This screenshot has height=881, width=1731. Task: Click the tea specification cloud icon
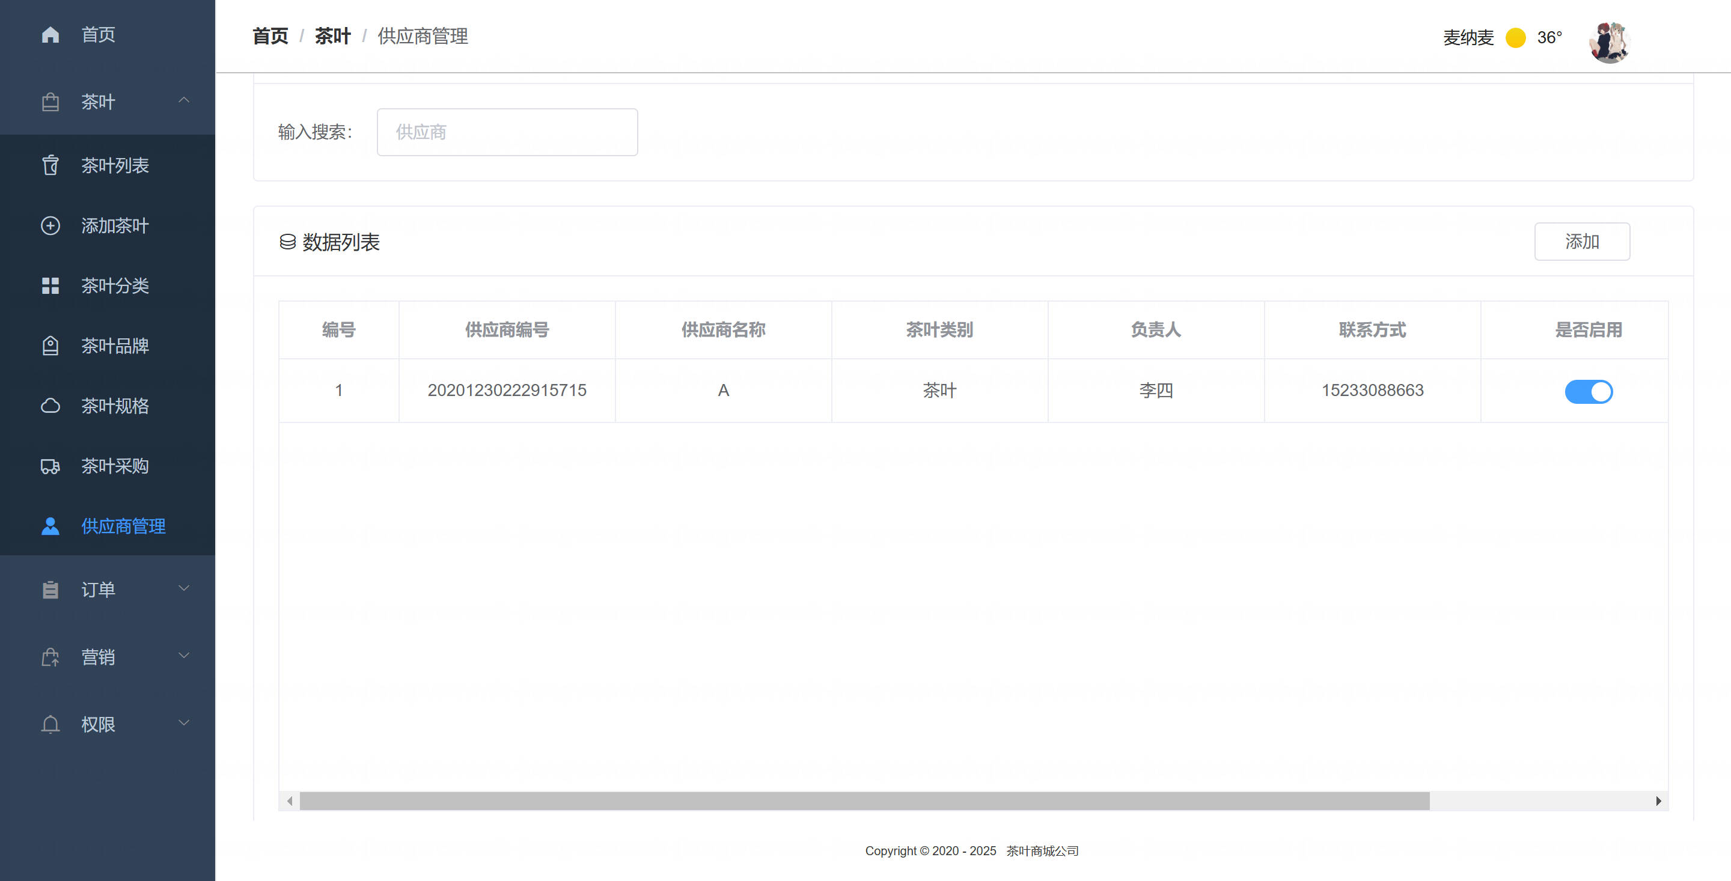click(x=50, y=406)
